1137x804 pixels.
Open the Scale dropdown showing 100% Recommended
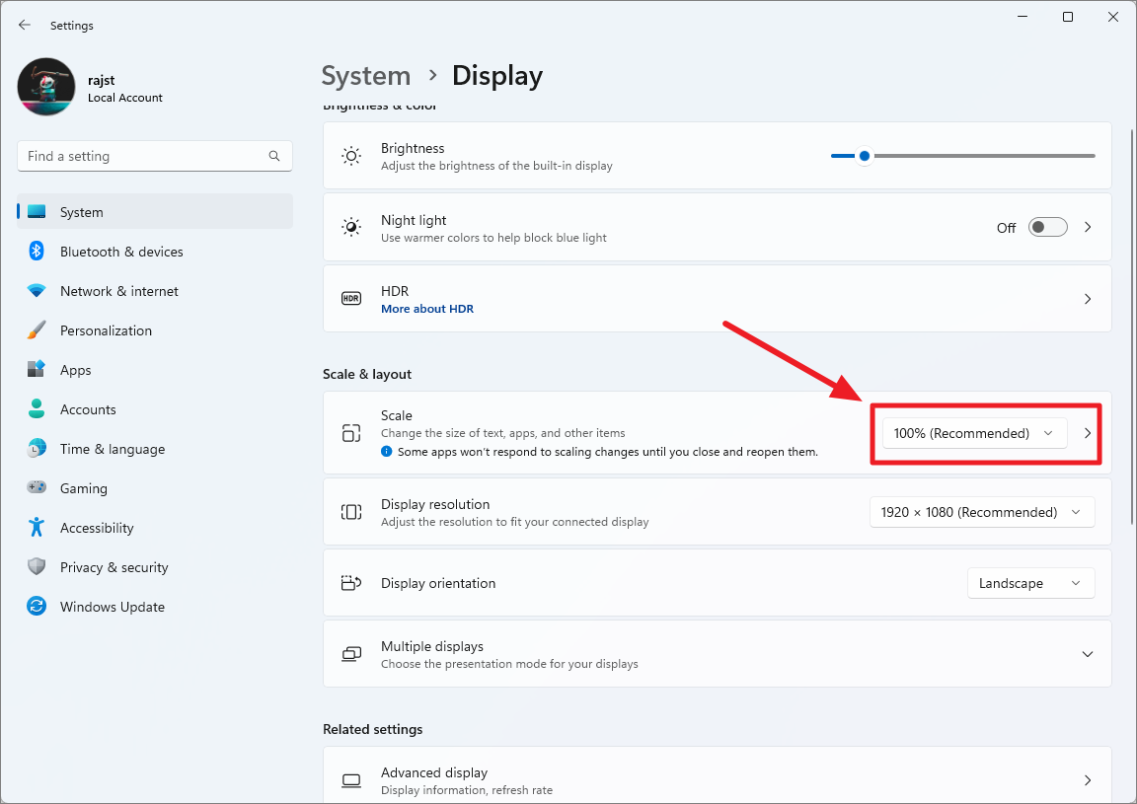(x=971, y=432)
